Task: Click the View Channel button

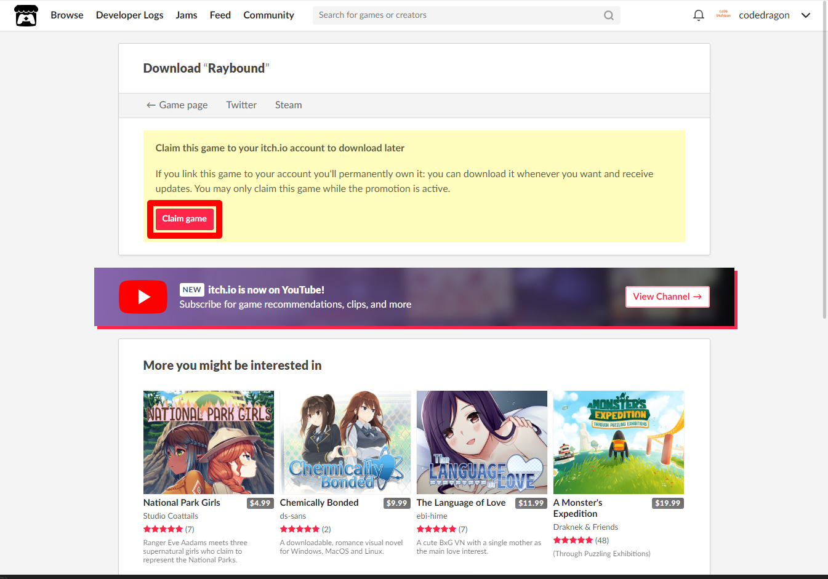Action: tap(667, 297)
